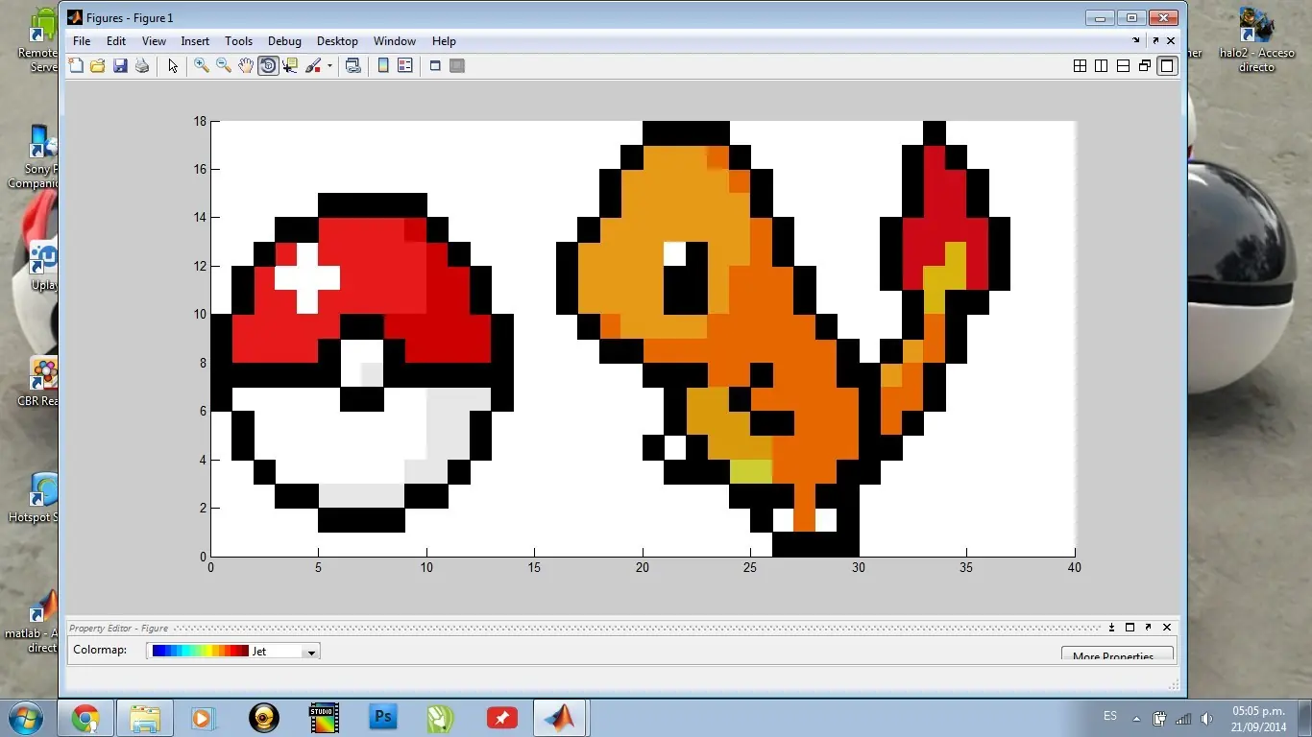Hide plot tools using toolbar icon
The height and width of the screenshot is (737, 1312).
coord(435,66)
